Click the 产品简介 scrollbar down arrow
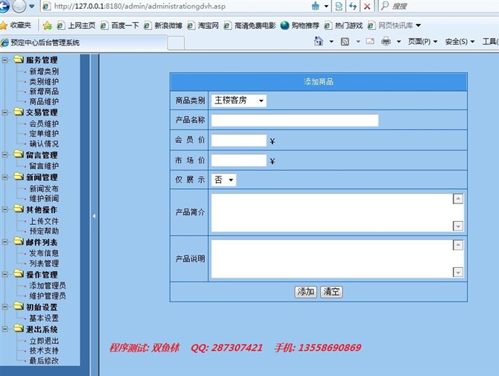 (458, 226)
